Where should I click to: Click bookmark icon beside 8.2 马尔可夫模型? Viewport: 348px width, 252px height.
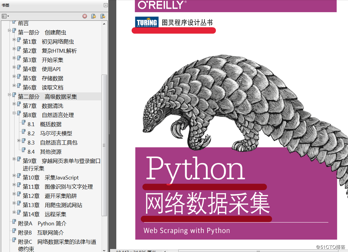point(24,132)
